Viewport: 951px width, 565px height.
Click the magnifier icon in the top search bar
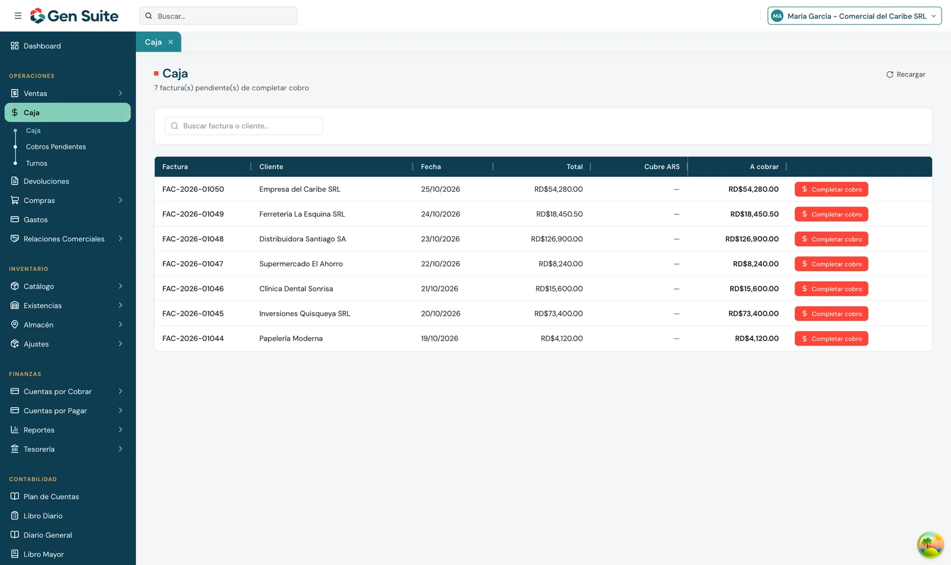(149, 16)
